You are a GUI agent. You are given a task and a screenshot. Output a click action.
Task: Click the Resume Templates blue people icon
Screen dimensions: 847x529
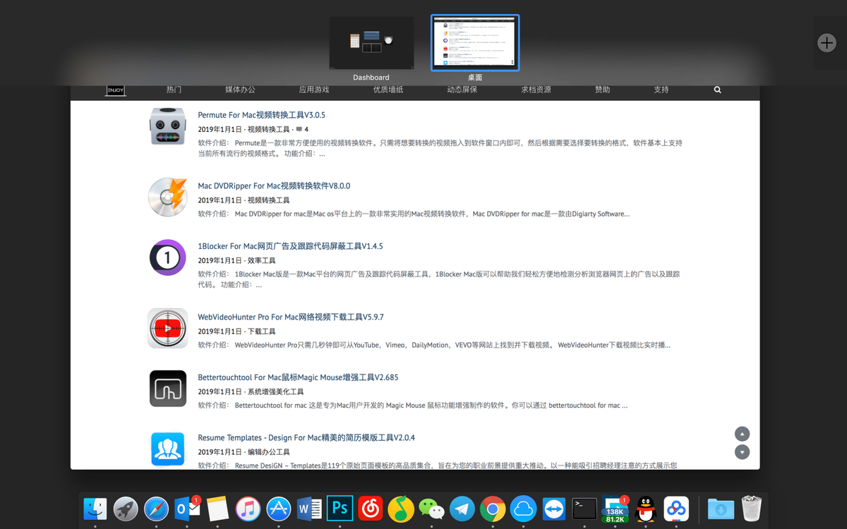[x=167, y=449]
